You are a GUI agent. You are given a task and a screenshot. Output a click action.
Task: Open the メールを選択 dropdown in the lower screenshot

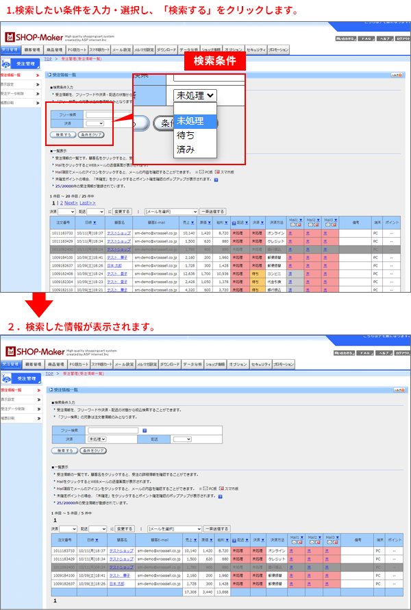174,529
